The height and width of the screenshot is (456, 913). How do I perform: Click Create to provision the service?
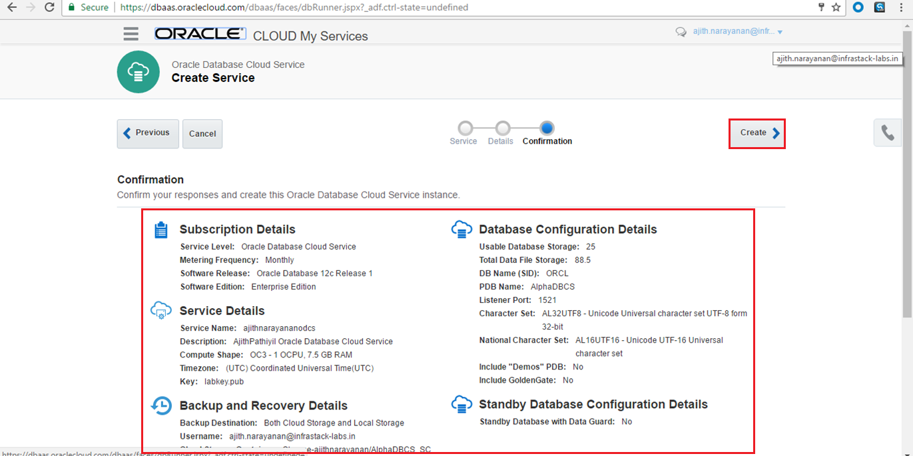[x=757, y=133]
